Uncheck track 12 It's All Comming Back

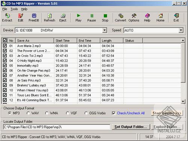[x=5, y=100]
